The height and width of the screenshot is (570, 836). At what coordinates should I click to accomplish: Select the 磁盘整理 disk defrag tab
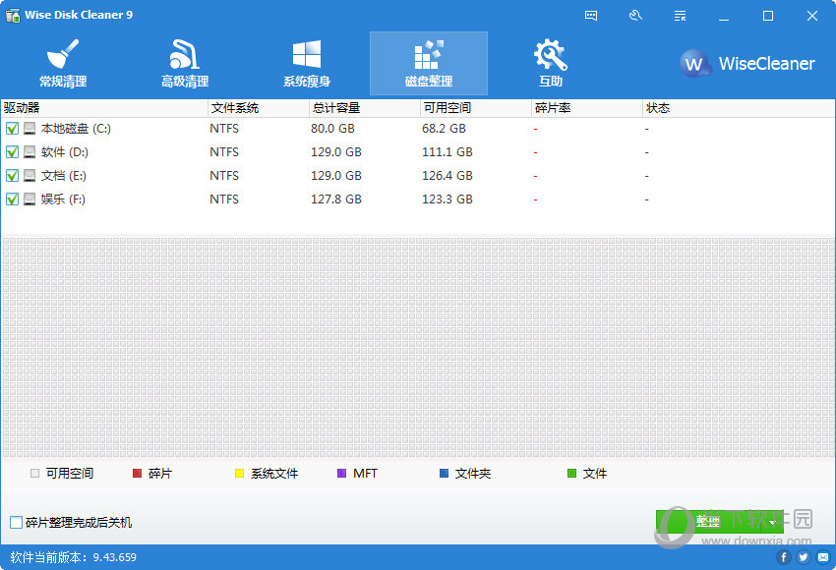point(429,64)
